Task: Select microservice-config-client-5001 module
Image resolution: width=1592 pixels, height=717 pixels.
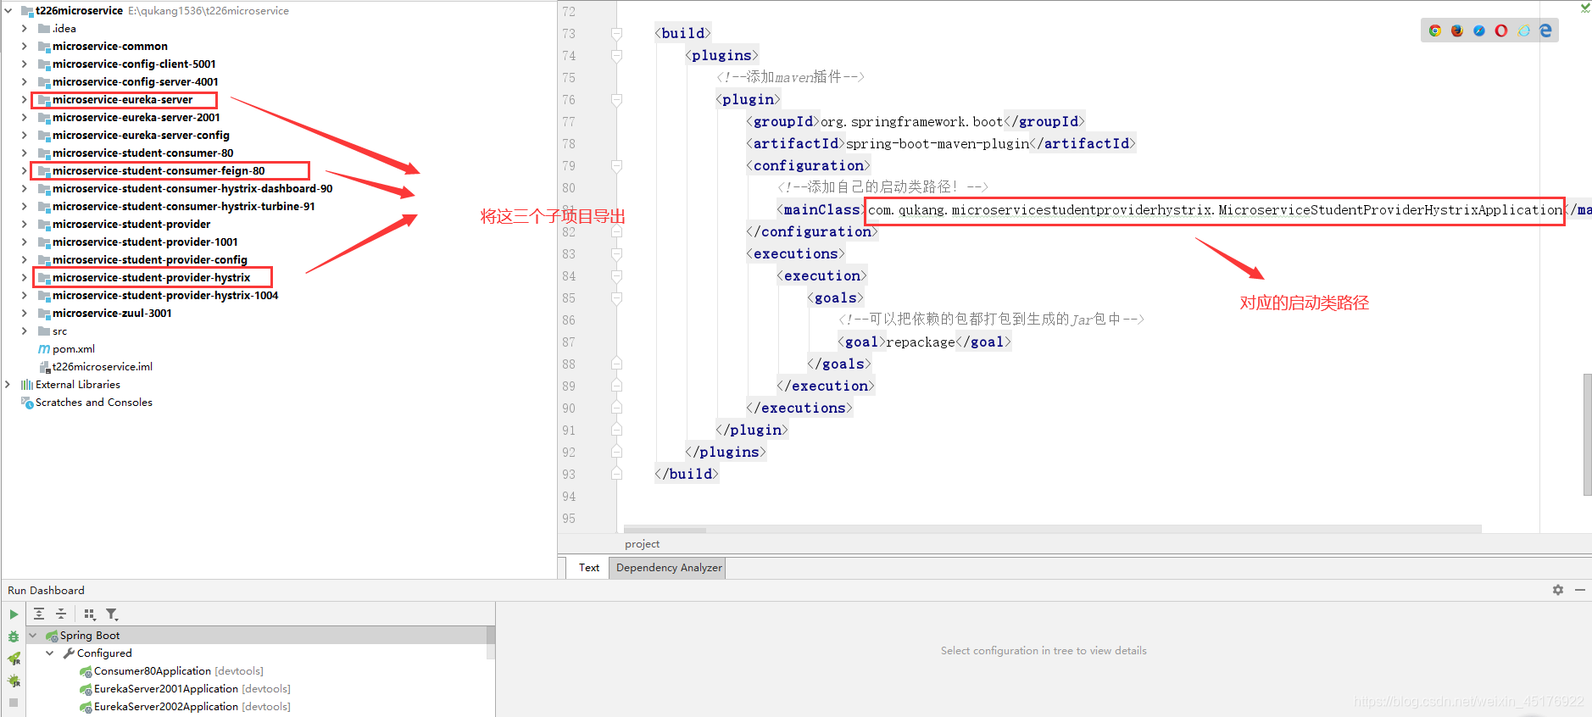Action: click(134, 64)
